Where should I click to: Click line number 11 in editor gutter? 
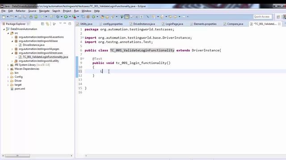(80, 71)
